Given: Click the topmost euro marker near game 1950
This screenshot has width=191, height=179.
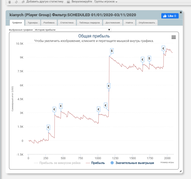Looking at the screenshot, I should (x=163, y=48).
